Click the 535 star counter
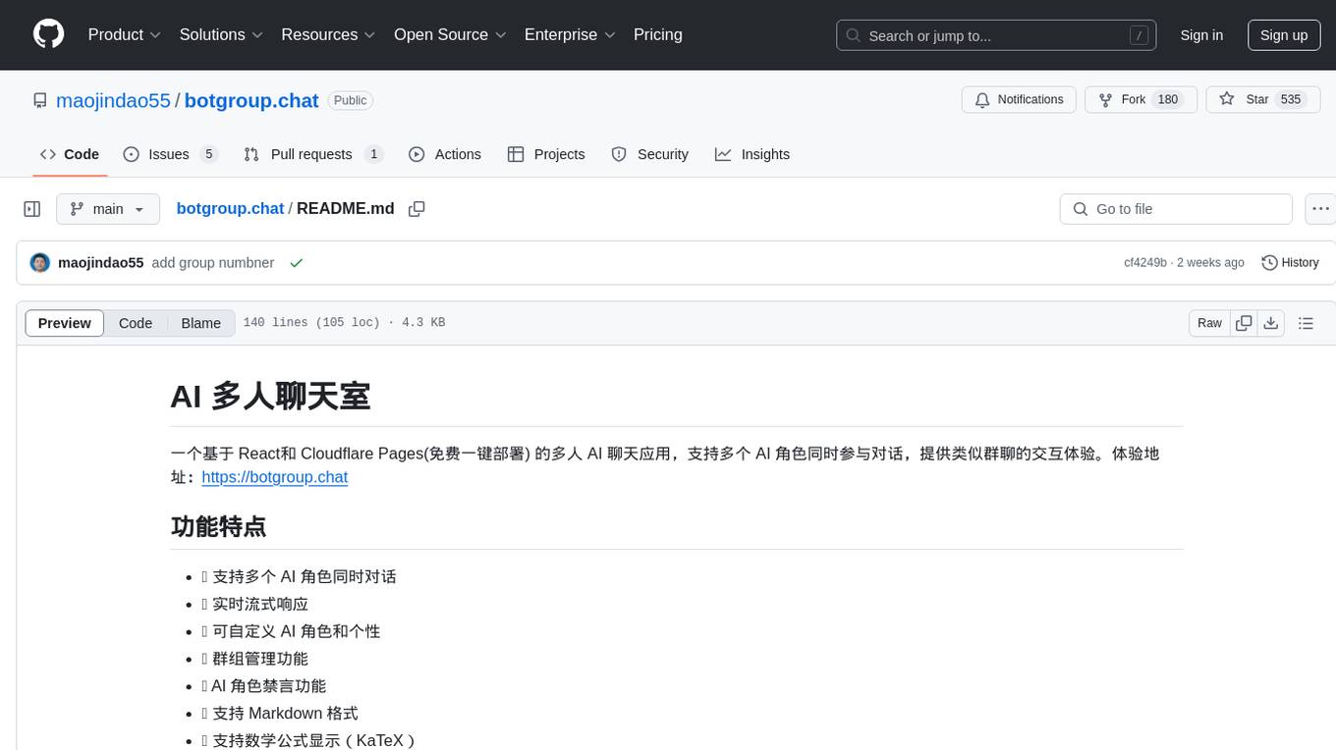The height and width of the screenshot is (750, 1336). [x=1291, y=100]
